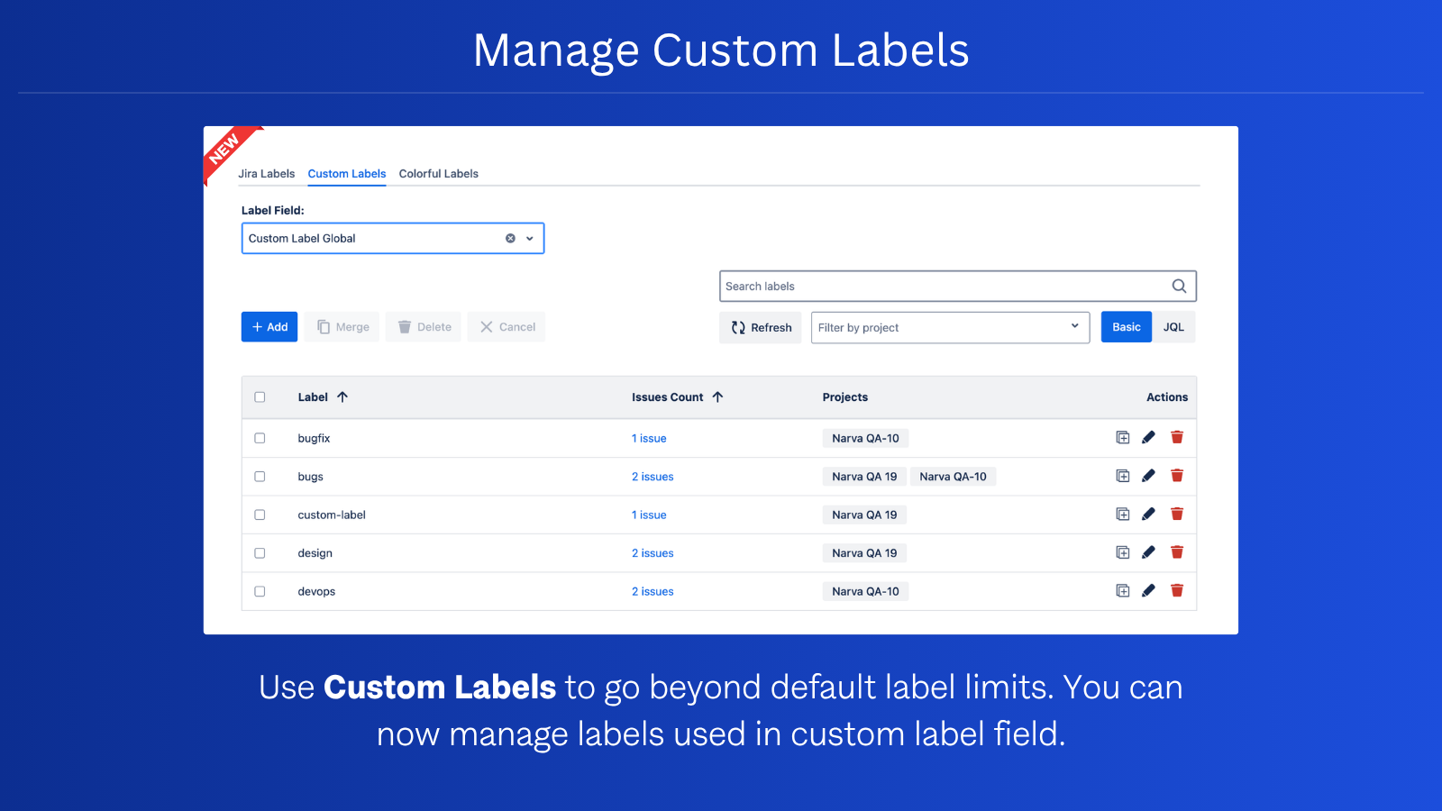
Task: Click Narva QA 19 tag in bugs row
Action: point(864,477)
